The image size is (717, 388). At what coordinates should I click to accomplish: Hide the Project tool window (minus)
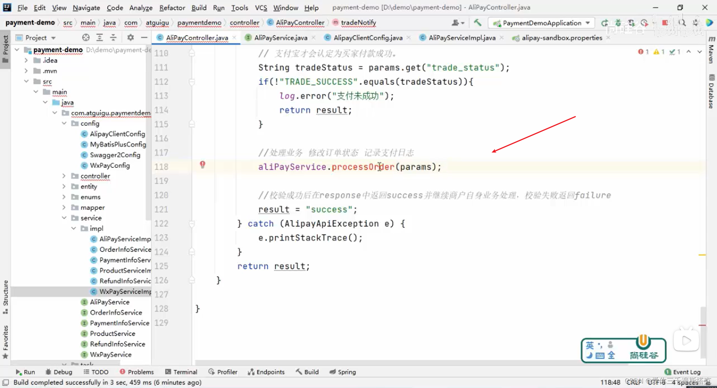pos(144,37)
